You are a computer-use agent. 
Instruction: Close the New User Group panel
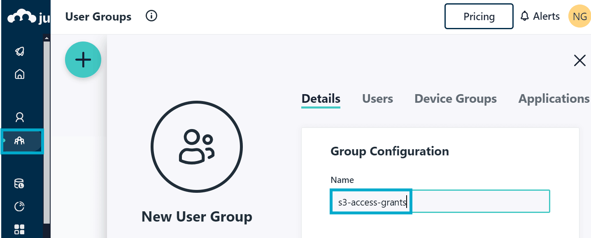pyautogui.click(x=579, y=61)
